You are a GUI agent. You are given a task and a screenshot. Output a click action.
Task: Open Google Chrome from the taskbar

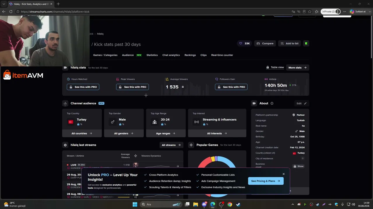coord(230,204)
